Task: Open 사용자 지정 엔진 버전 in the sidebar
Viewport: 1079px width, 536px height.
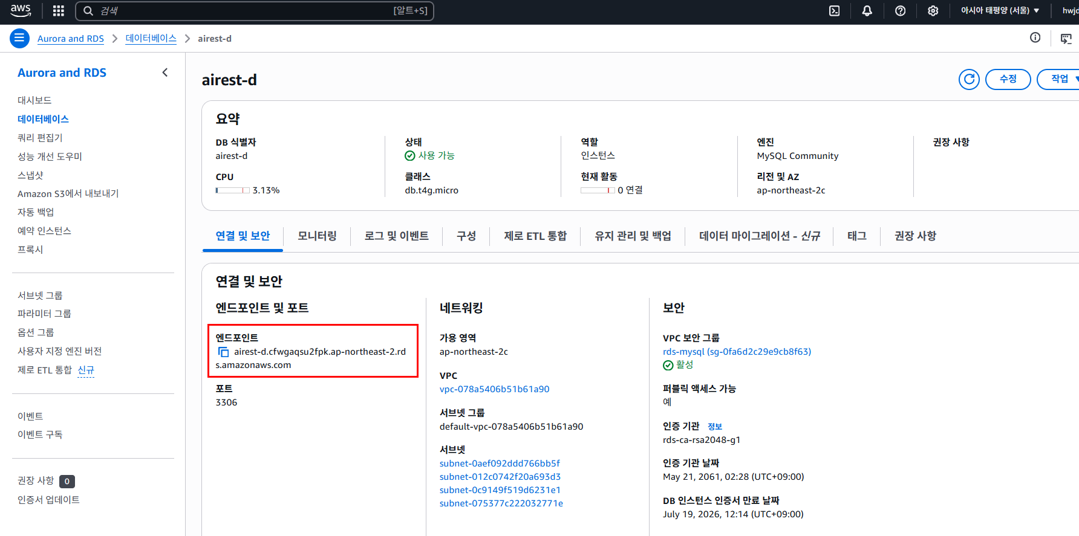Action: pos(59,351)
